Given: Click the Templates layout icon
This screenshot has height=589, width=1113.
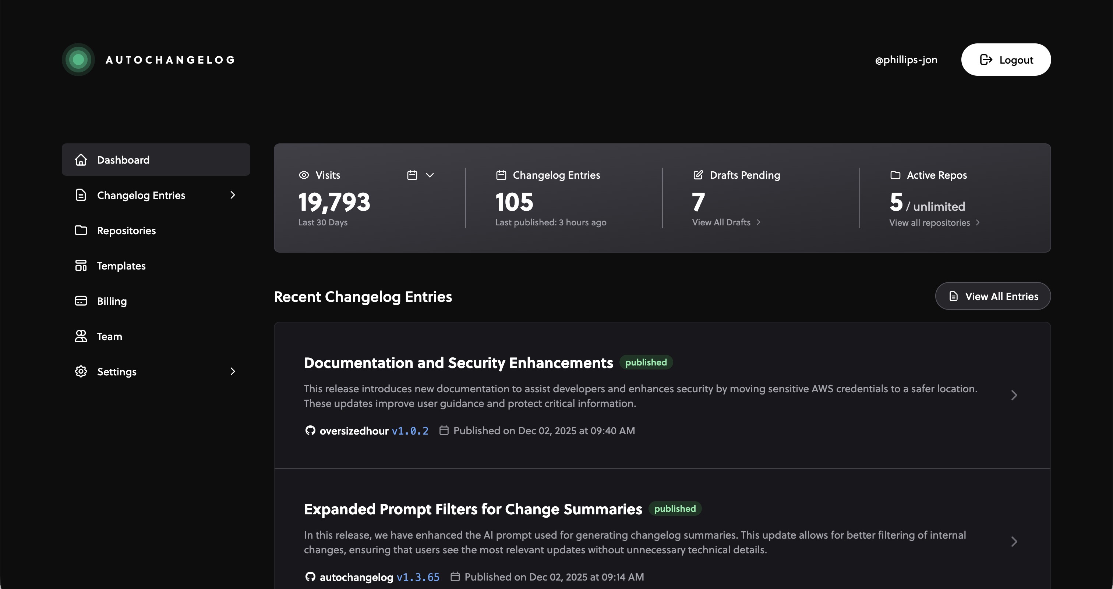Looking at the screenshot, I should point(81,266).
